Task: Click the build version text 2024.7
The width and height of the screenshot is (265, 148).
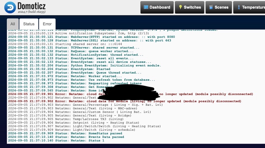Action: (x=32, y=12)
